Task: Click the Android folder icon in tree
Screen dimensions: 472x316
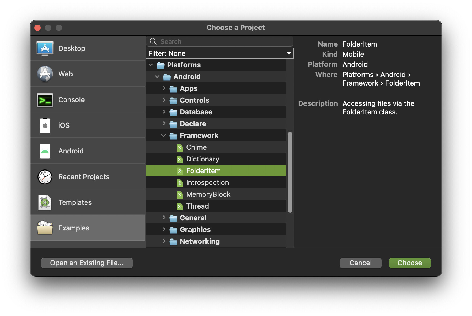Action: [x=167, y=77]
